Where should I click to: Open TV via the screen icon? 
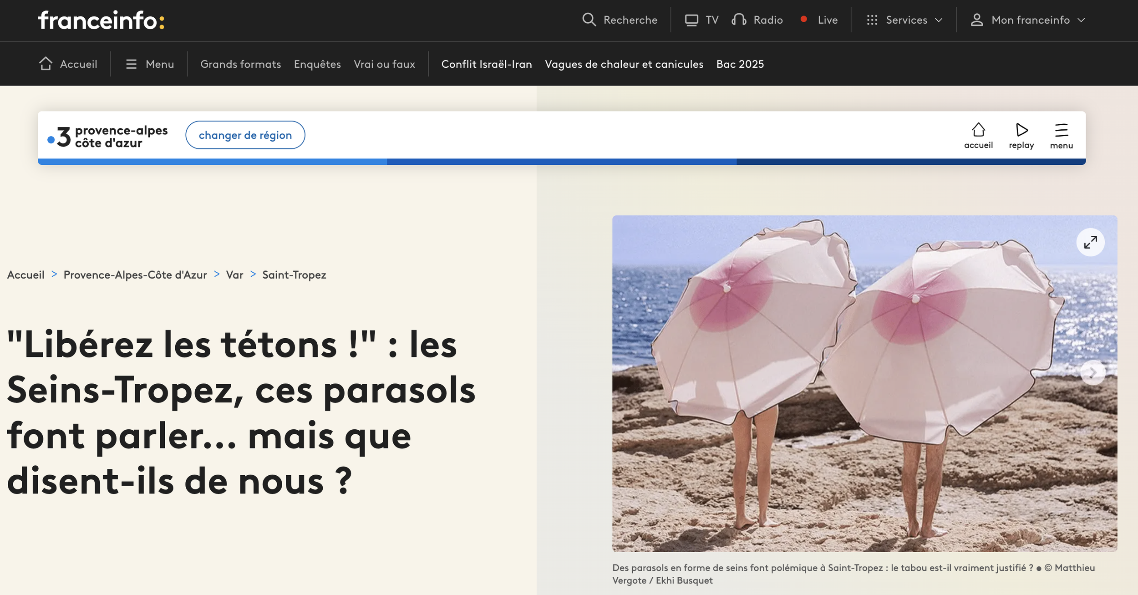[691, 20]
